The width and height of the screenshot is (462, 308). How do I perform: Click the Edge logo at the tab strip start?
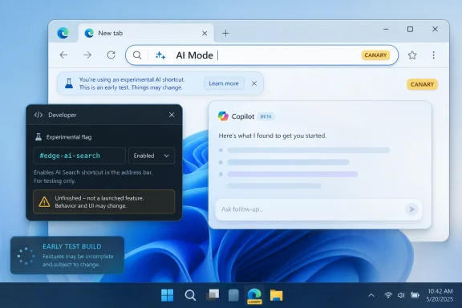(63, 33)
